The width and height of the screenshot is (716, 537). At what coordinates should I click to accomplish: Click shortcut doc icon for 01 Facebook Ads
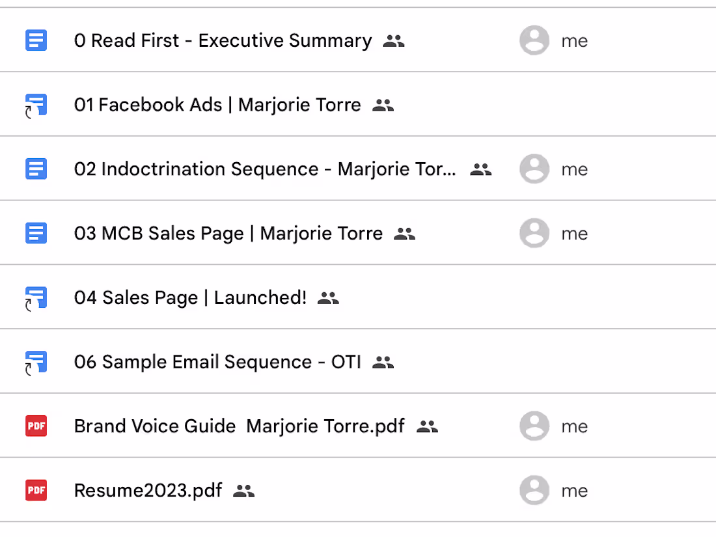pos(36,105)
